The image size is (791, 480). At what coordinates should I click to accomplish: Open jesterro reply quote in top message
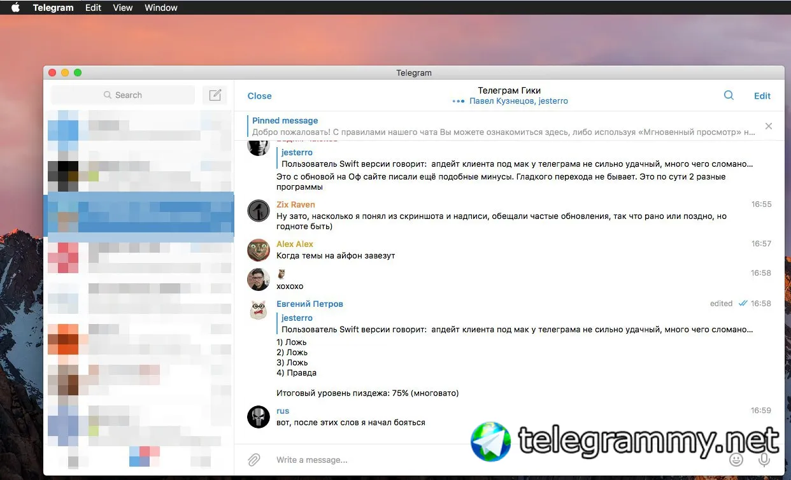[517, 158]
